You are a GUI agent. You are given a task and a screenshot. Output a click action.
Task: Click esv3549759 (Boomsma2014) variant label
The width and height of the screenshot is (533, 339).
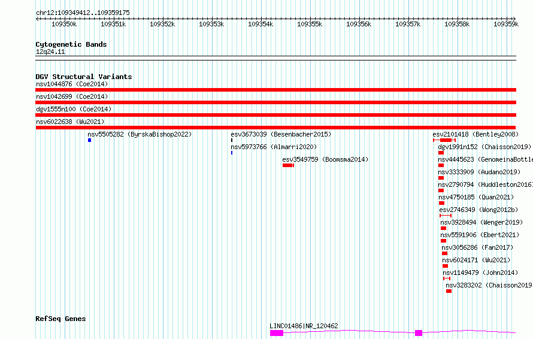point(325,159)
